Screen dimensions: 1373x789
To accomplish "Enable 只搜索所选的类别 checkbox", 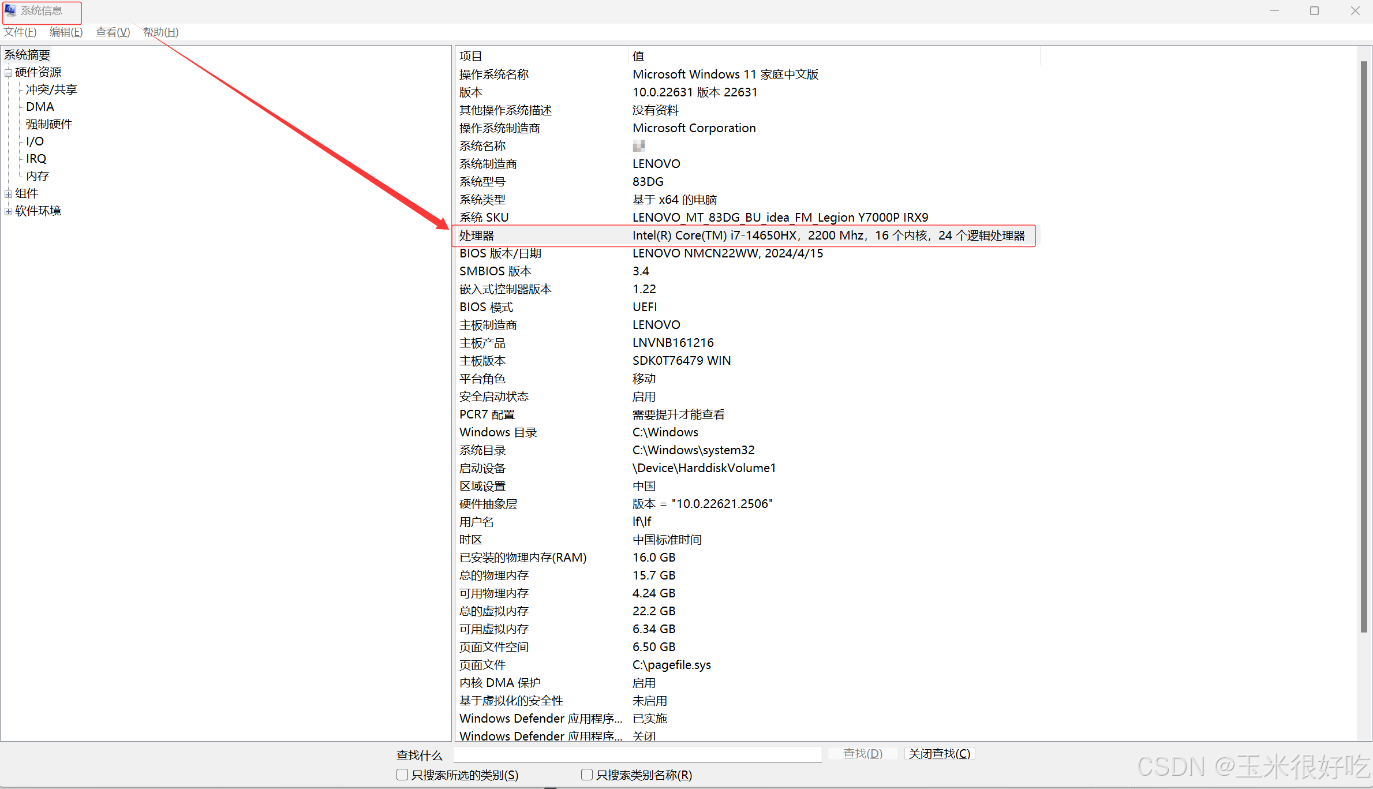I will pyautogui.click(x=402, y=775).
